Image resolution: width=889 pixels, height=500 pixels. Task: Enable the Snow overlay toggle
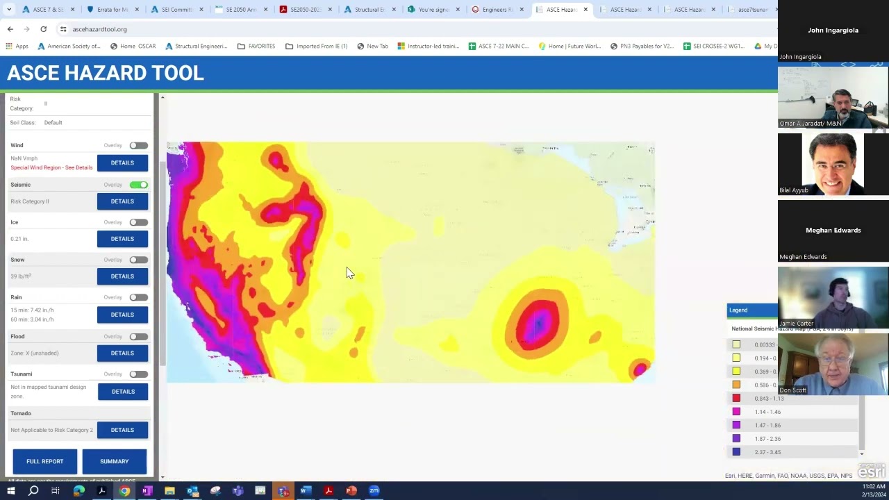point(138,260)
